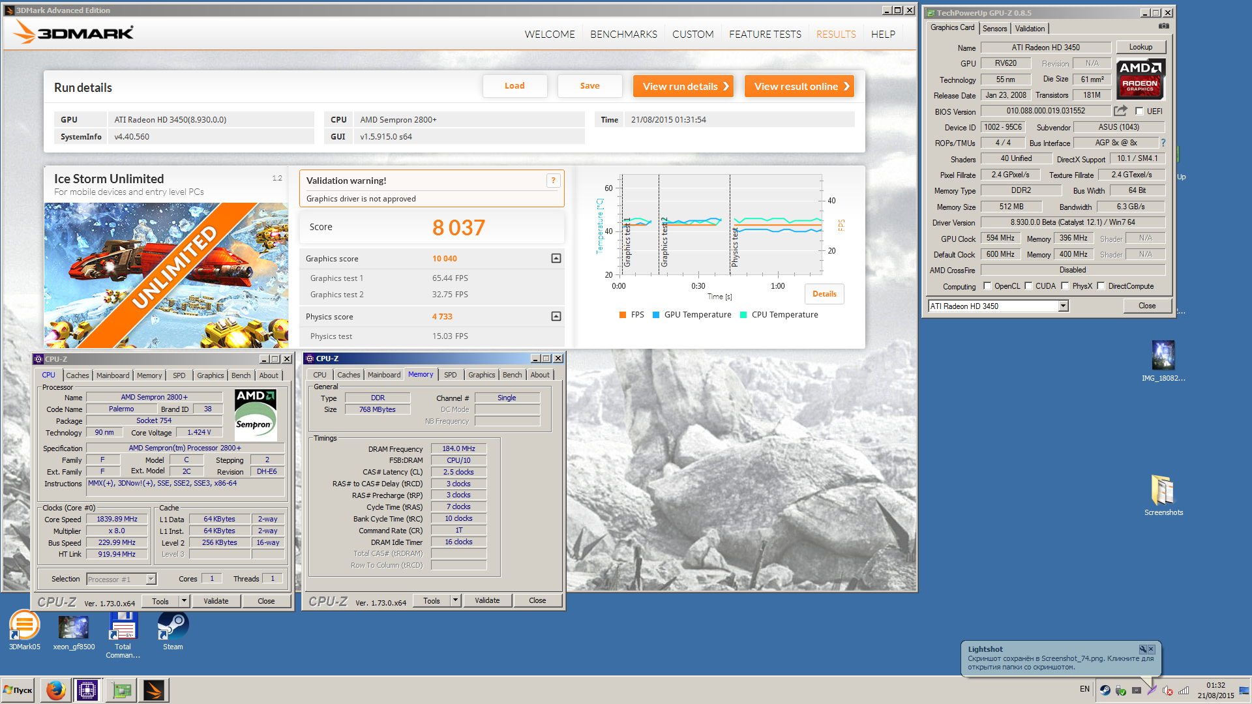
Task: Take a GPU-Z screenshot with camera icon
Action: 1163,26
